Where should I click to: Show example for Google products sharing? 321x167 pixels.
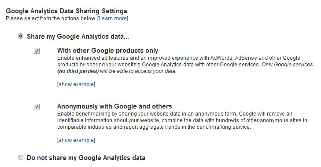(76, 84)
